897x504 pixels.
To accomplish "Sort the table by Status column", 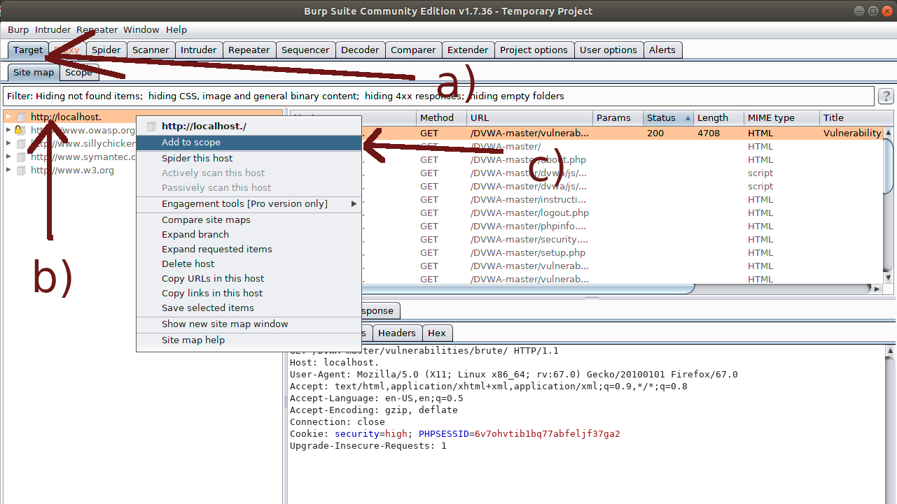I will (x=669, y=118).
